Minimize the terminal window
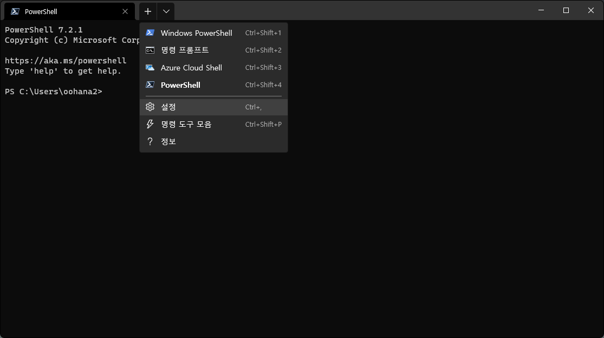The width and height of the screenshot is (604, 338). click(x=541, y=10)
